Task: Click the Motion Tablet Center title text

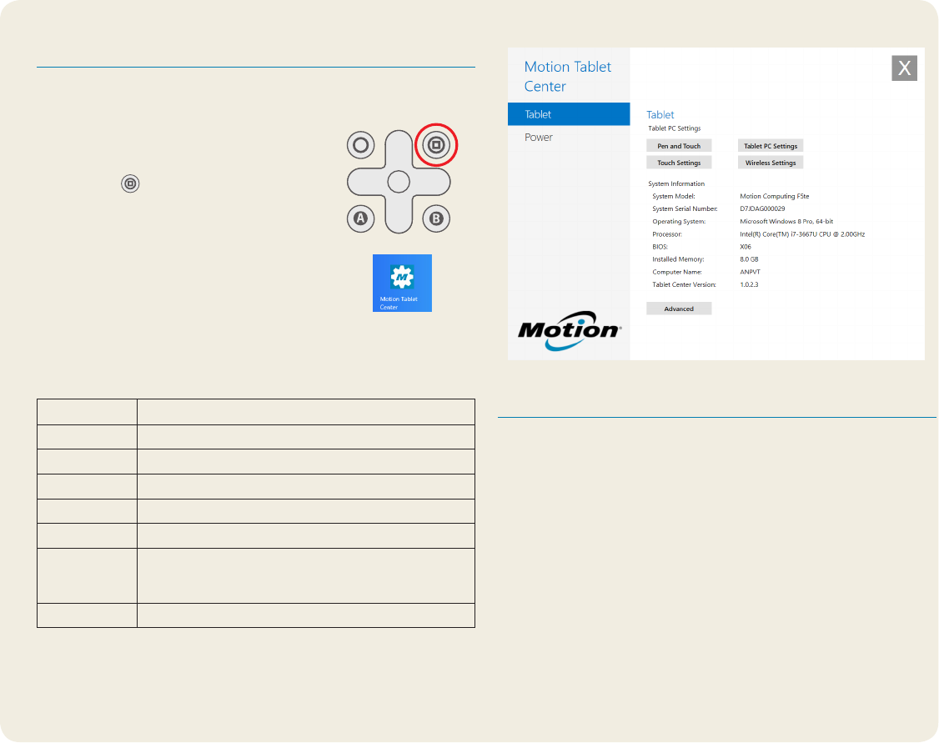Action: 567,76
